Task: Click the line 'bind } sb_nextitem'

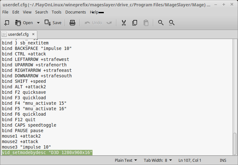Action: 25,43
